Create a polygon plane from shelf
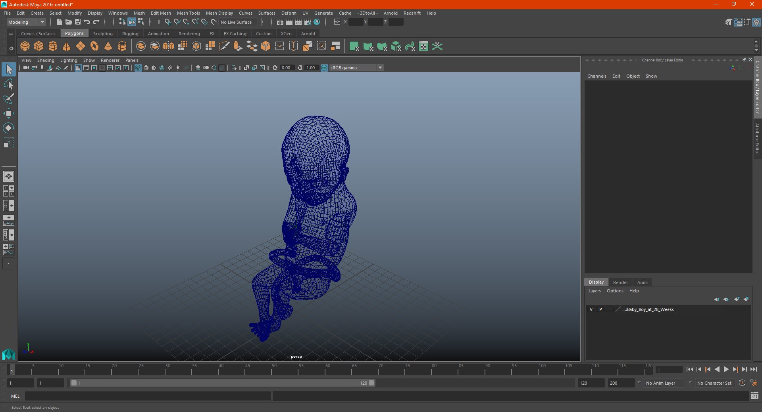762x412 pixels. (81, 46)
